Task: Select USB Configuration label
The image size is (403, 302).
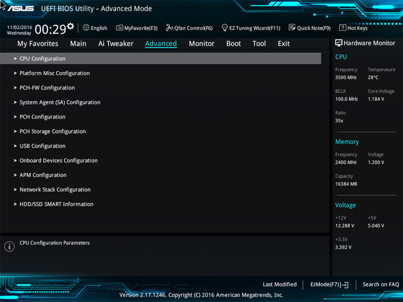Action: click(x=43, y=146)
